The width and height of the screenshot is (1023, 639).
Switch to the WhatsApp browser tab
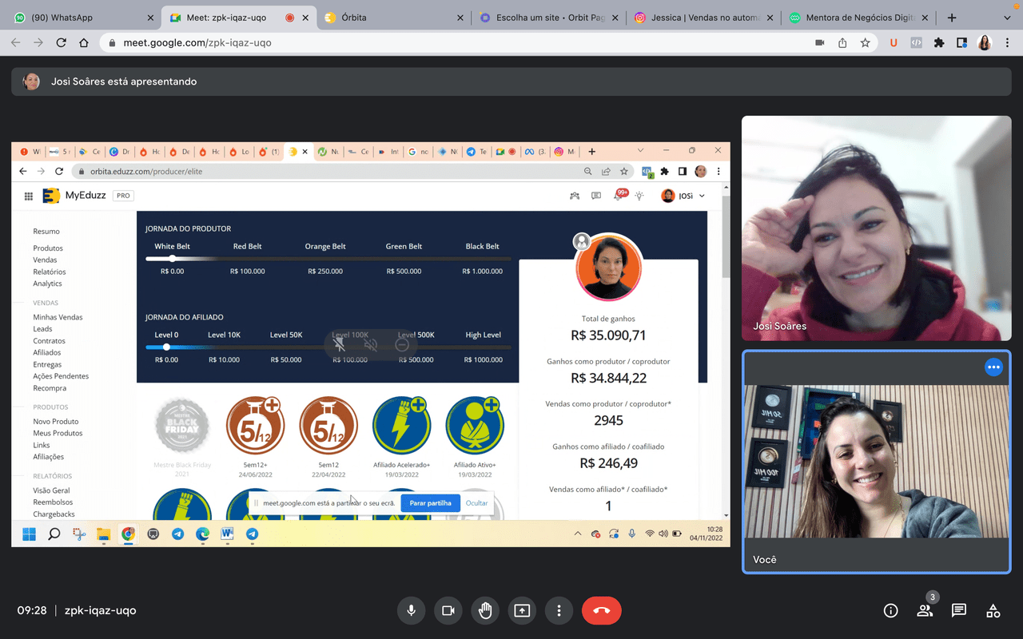85,18
